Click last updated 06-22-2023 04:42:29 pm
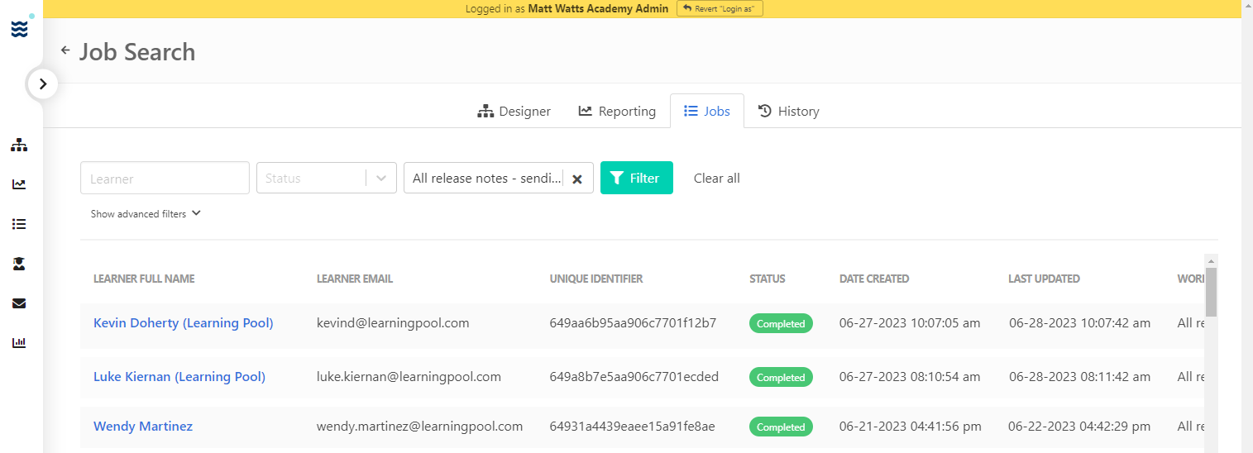Viewport: 1253px width, 453px height. pyautogui.click(x=1079, y=427)
